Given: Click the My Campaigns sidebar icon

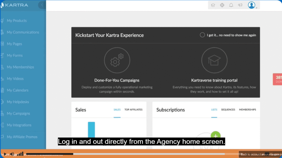Looking at the screenshot, I should pyautogui.click(x=2, y=113).
